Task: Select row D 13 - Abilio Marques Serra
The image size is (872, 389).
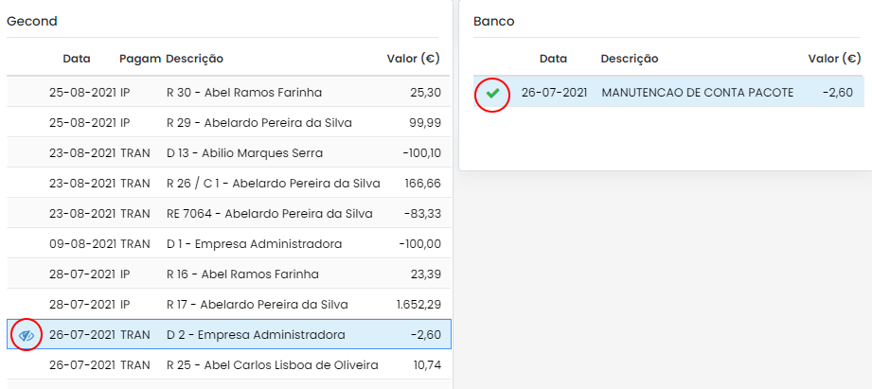Action: [229, 152]
